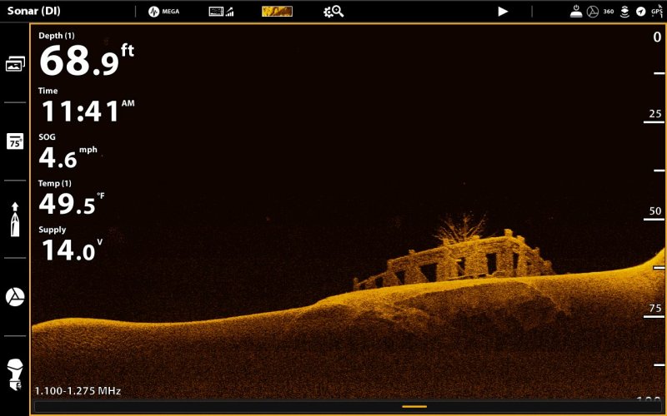
Task: Open the views gallery icon in sidebar
Action: click(x=15, y=64)
